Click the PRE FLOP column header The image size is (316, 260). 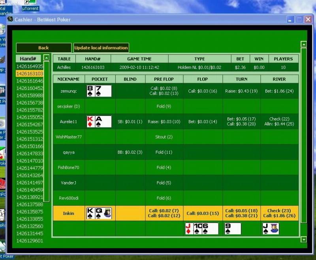tap(164, 79)
